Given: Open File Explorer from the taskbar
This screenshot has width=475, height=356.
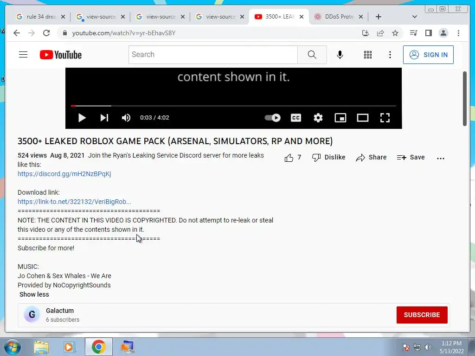Looking at the screenshot, I should (x=41, y=347).
